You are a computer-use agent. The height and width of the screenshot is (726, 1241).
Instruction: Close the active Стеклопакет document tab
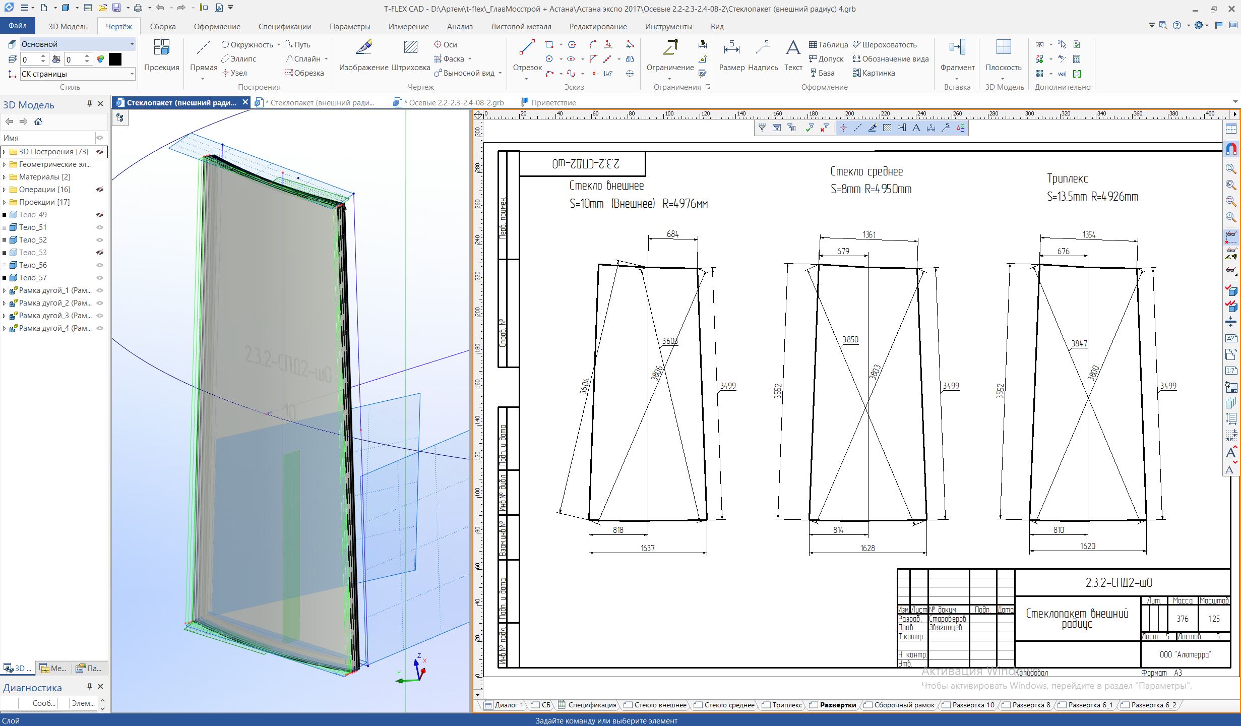pos(245,102)
